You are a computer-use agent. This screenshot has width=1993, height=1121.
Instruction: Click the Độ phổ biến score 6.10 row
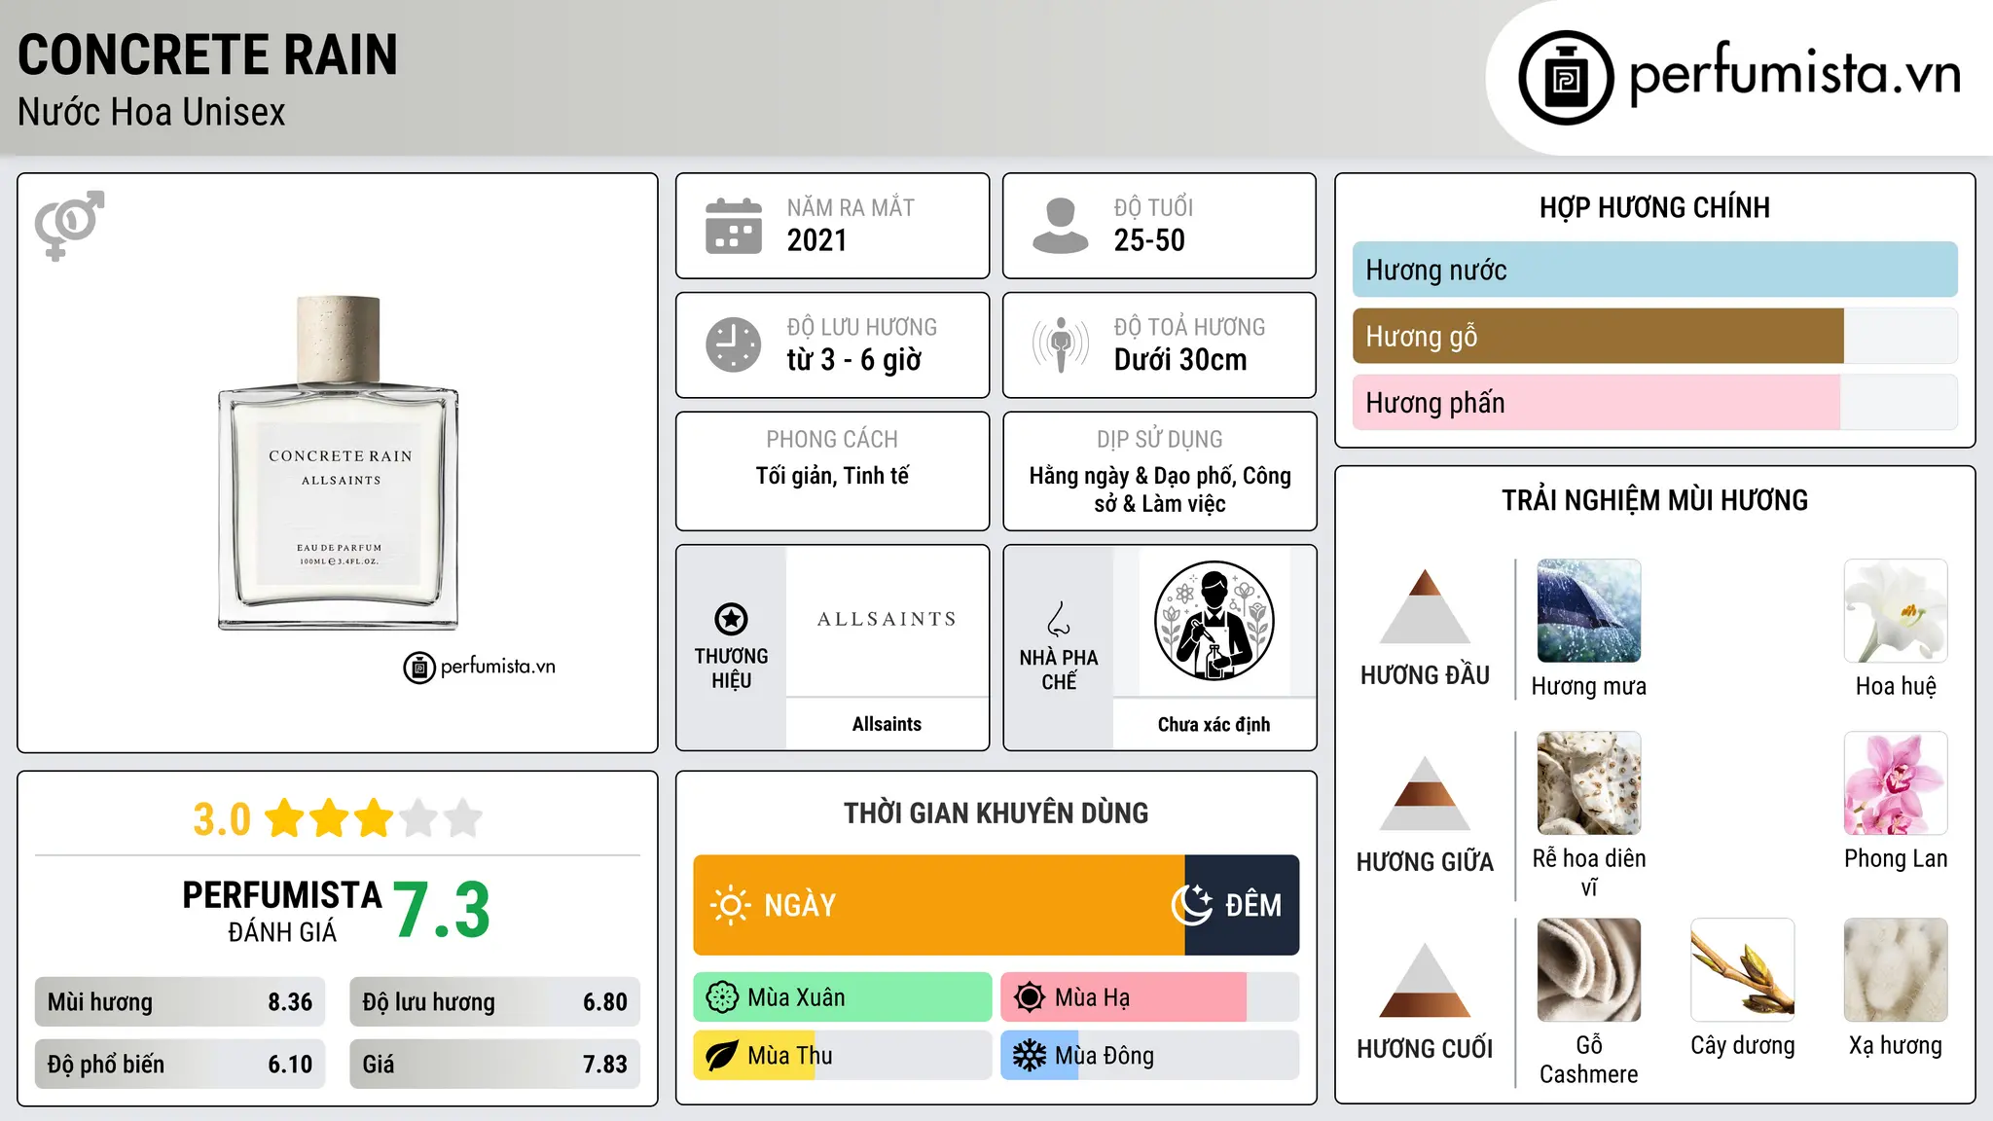pos(180,1064)
